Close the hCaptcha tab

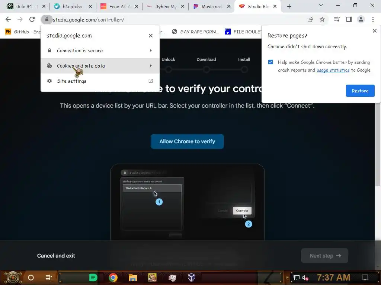click(90, 7)
